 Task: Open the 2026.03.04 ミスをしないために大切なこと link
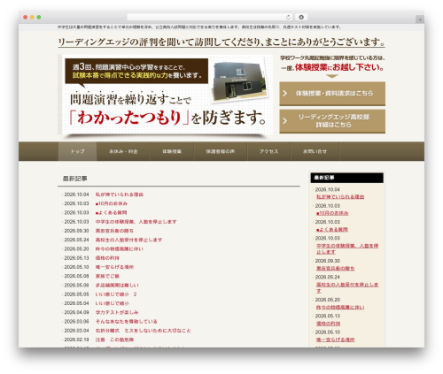pyautogui.click(x=143, y=331)
